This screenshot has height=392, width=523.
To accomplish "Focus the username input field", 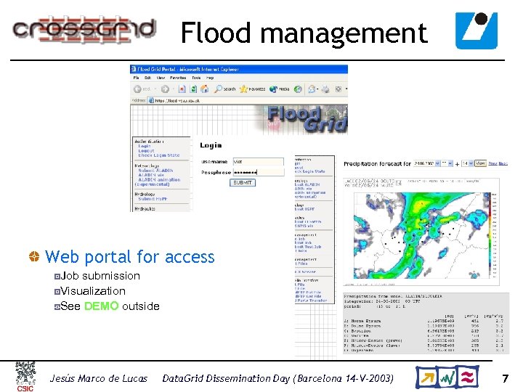I will [258, 162].
